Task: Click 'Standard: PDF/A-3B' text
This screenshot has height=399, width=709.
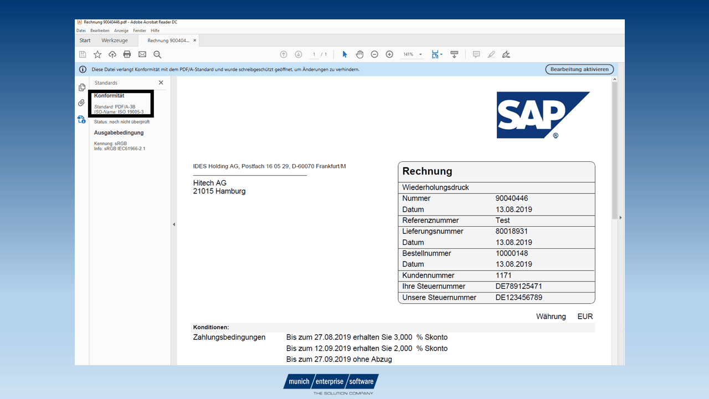Action: pyautogui.click(x=115, y=106)
